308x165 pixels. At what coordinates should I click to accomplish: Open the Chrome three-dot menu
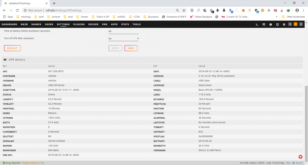point(304,10)
